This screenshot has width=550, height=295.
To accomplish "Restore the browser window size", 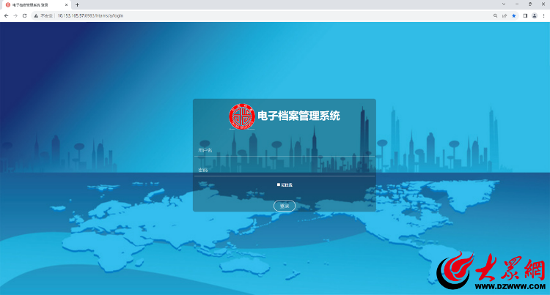I will coord(530,4).
